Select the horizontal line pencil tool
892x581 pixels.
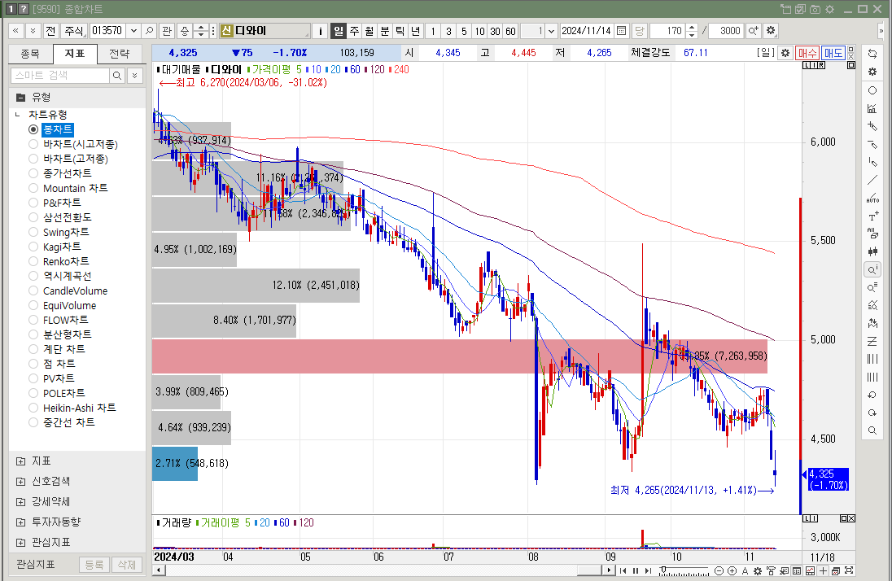872,145
